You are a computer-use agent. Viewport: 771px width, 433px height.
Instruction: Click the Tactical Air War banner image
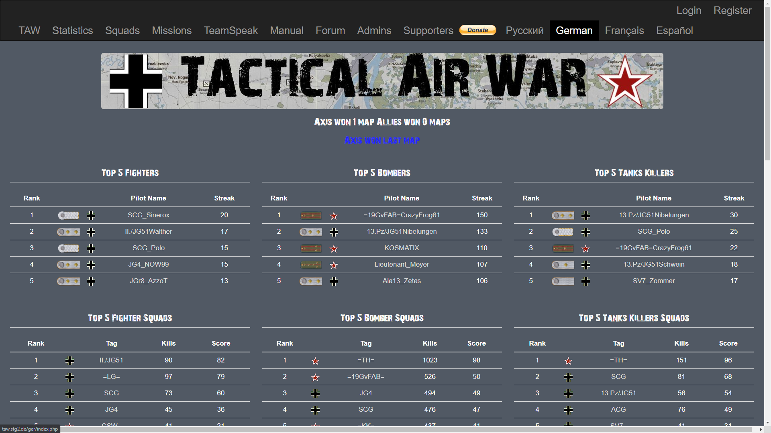pyautogui.click(x=382, y=81)
